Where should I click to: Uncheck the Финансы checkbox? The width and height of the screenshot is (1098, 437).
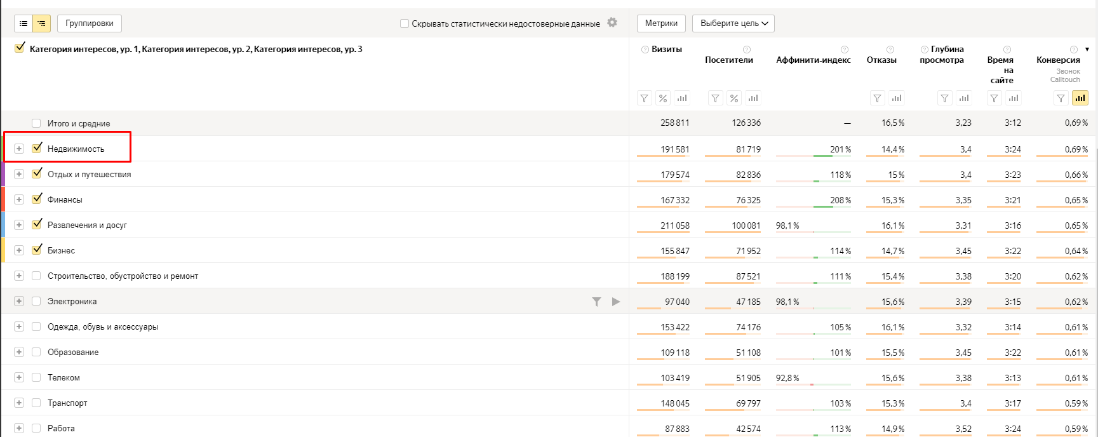[36, 199]
